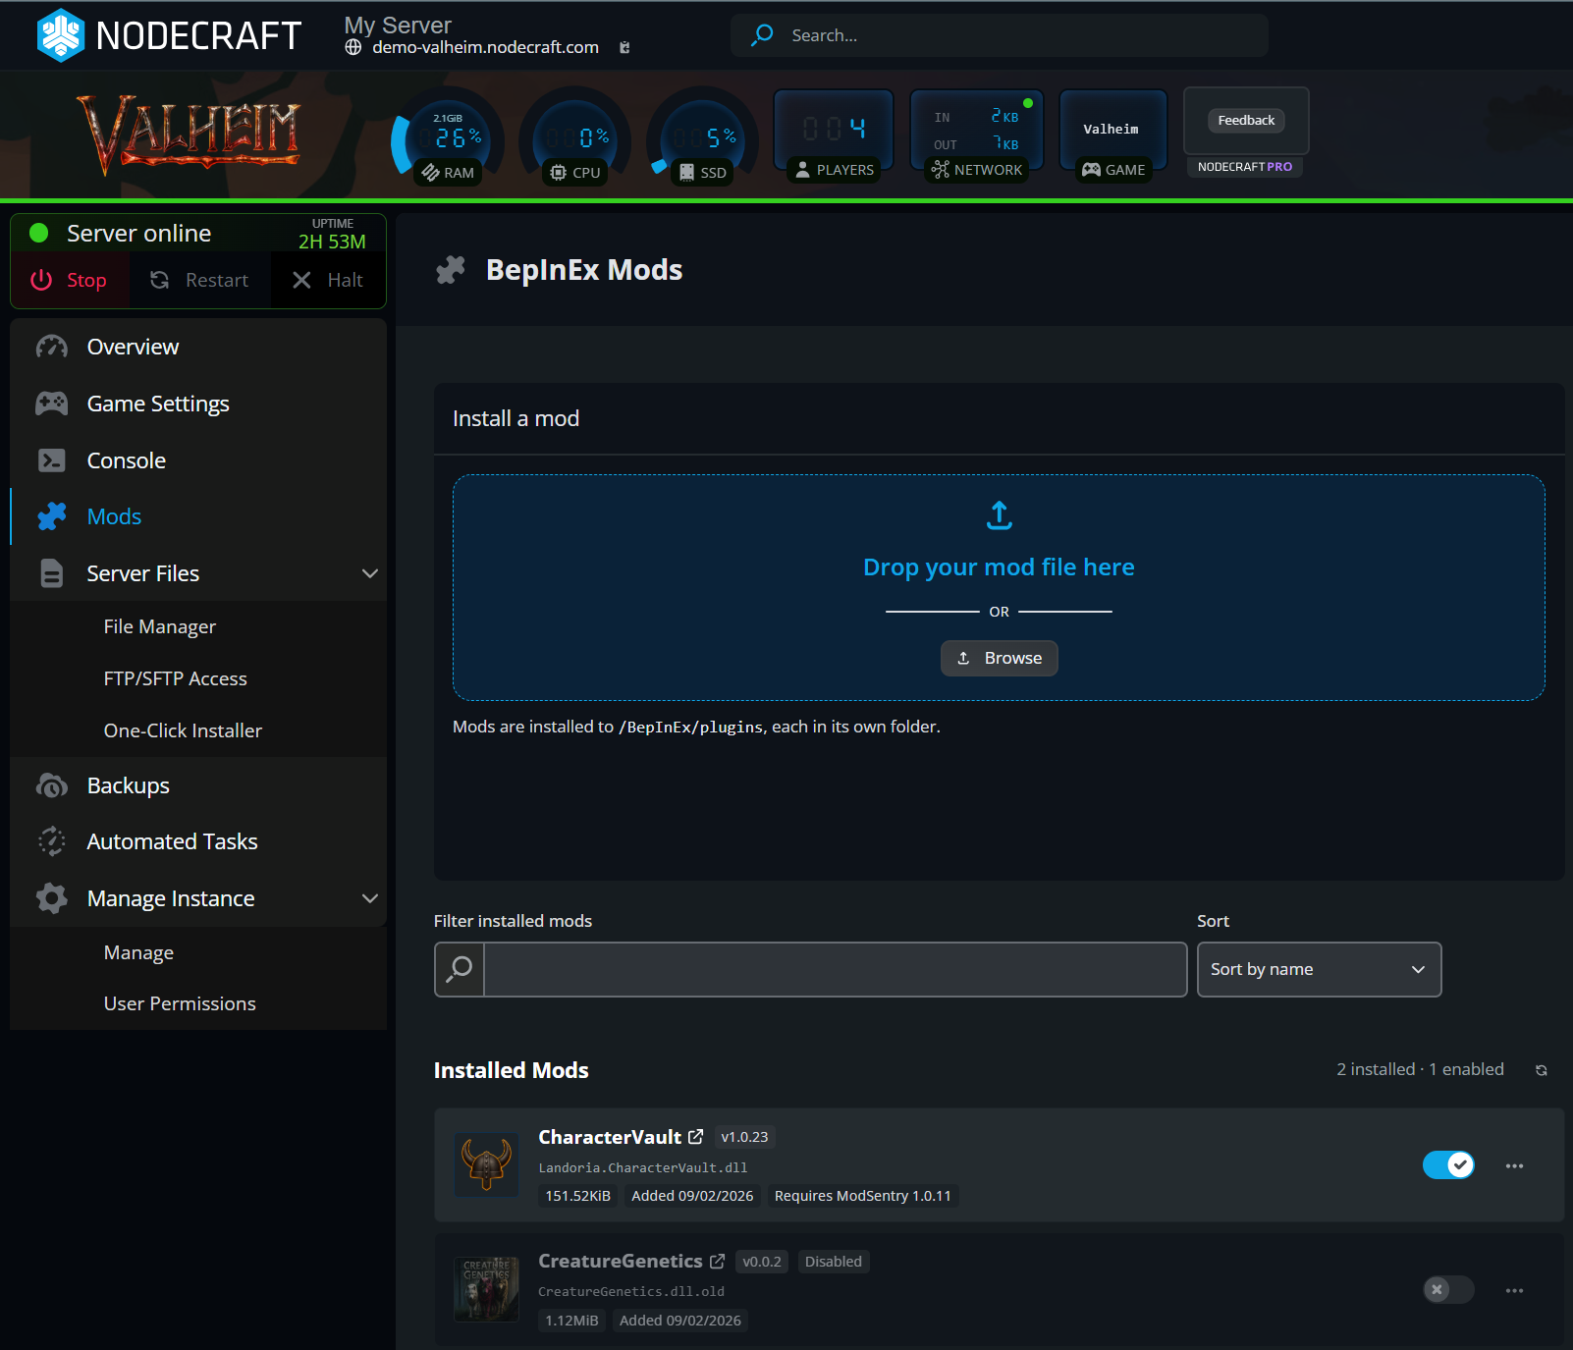The image size is (1573, 1350).
Task: Copy the server address icon
Action: click(624, 47)
